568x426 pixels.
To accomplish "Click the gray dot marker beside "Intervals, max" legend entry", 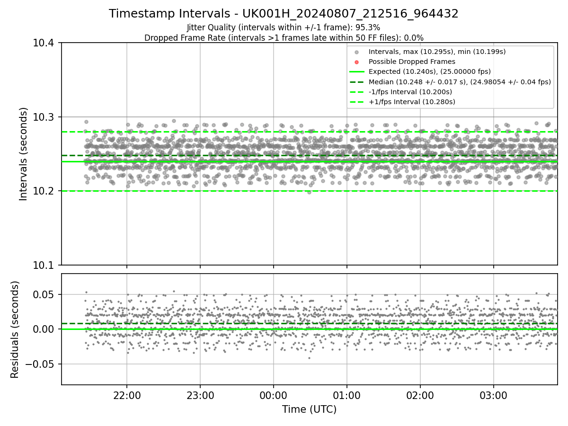I will 357,52.
